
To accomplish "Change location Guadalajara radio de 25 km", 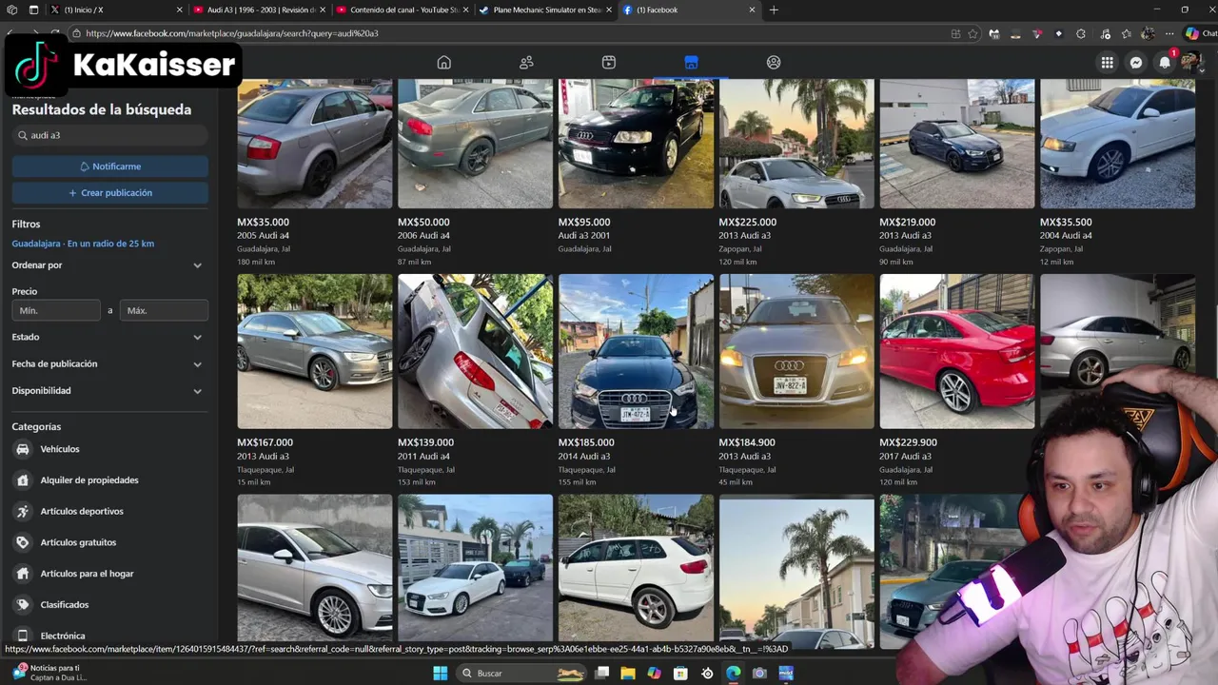I will [x=83, y=244].
